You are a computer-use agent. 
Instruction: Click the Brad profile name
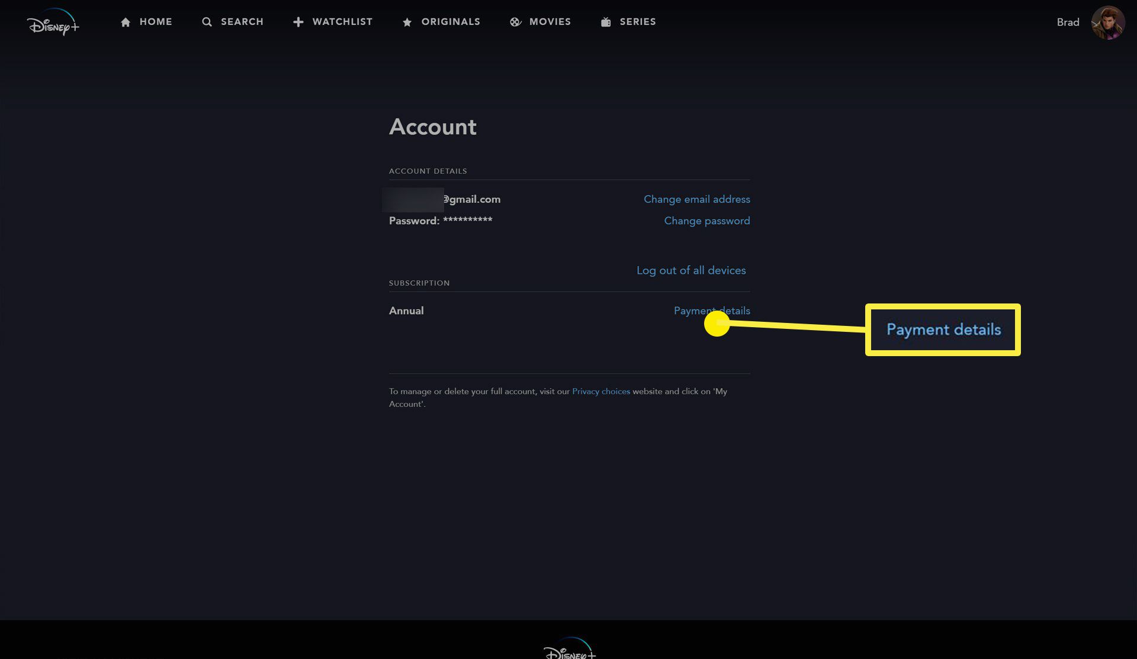[x=1068, y=22]
